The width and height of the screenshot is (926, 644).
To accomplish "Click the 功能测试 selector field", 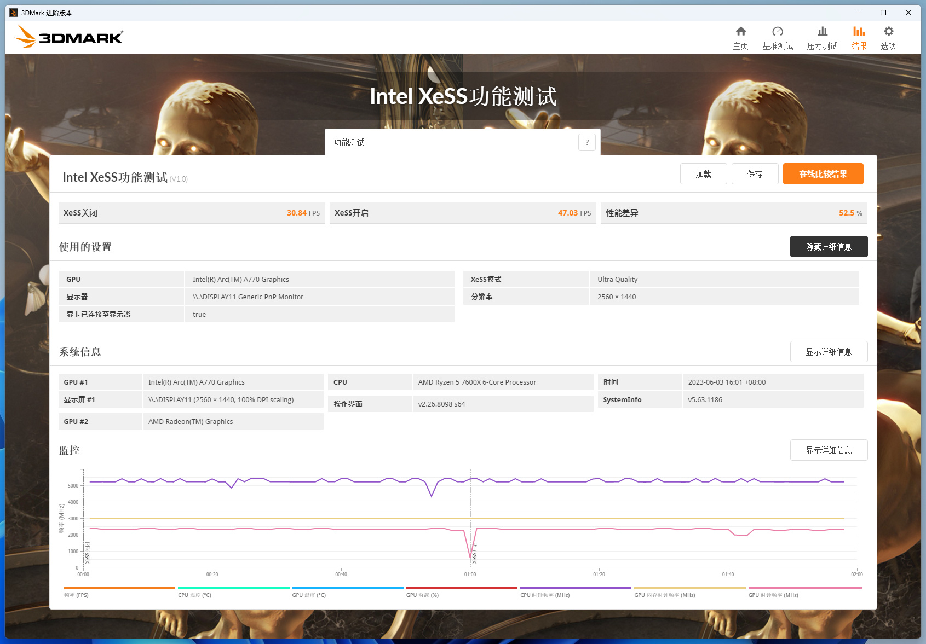I will (x=462, y=142).
